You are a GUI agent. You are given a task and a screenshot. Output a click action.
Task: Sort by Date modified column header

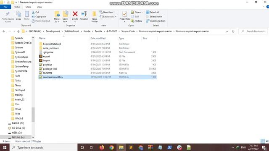coord(98,38)
